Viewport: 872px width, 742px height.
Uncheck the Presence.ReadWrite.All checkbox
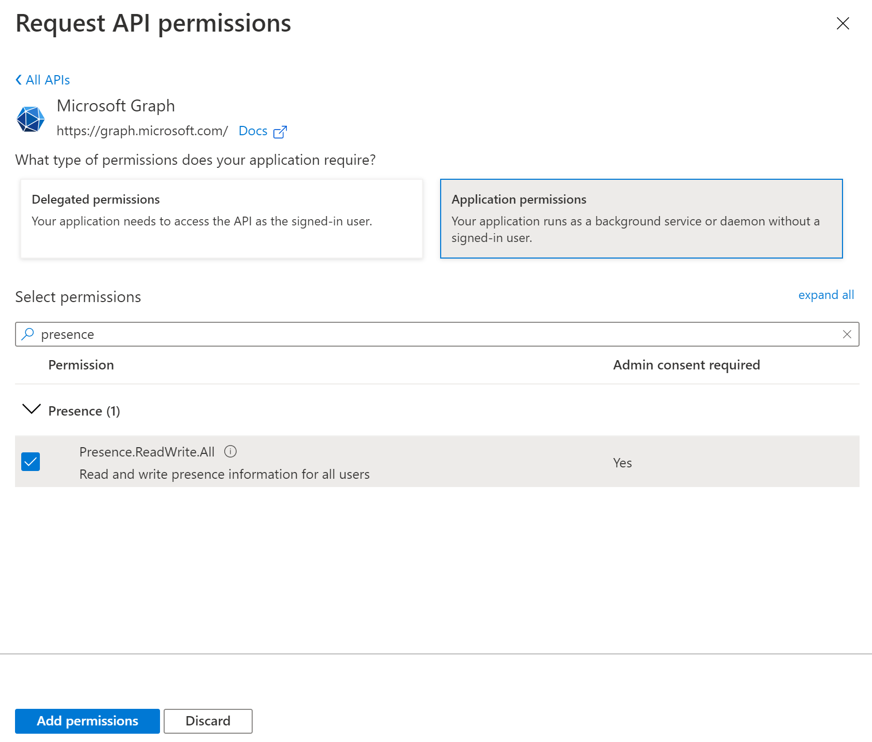coord(31,462)
